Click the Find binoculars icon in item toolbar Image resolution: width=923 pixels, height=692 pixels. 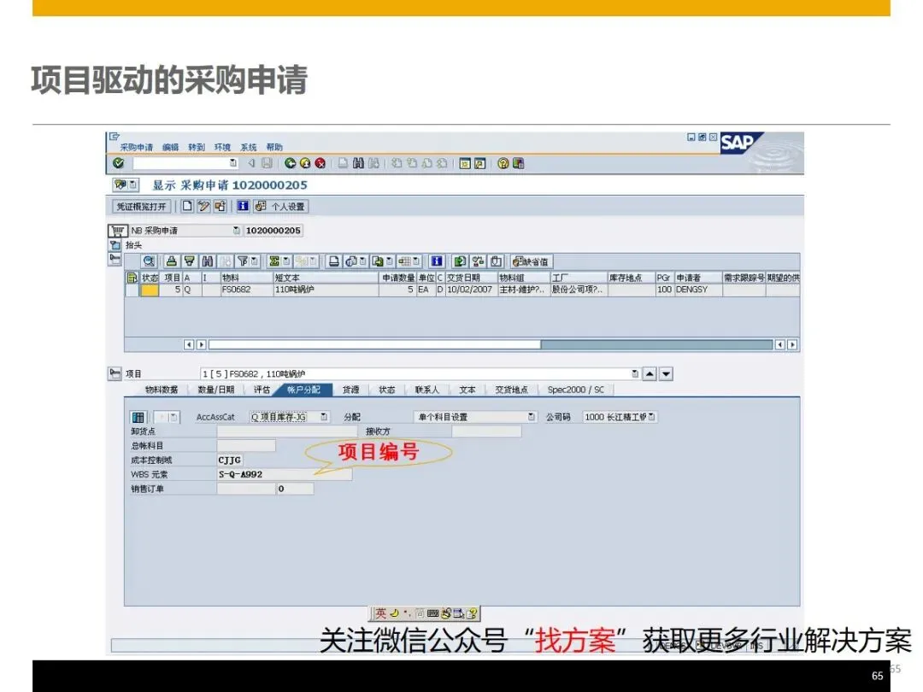coord(207,261)
